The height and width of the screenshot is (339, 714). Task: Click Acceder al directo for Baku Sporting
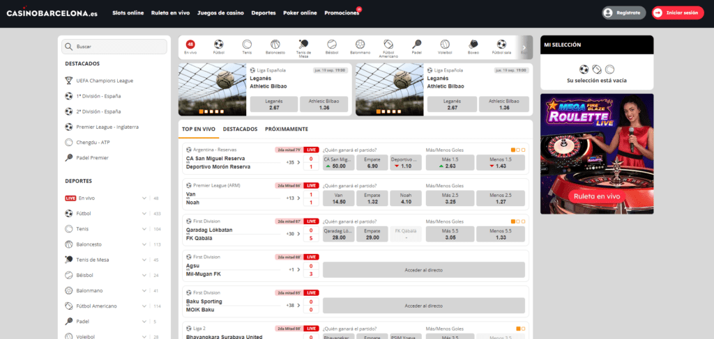pos(423,306)
